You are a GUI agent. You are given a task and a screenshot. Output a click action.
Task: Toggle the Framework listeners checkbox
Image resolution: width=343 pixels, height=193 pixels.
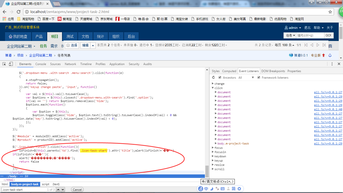point(259,78)
